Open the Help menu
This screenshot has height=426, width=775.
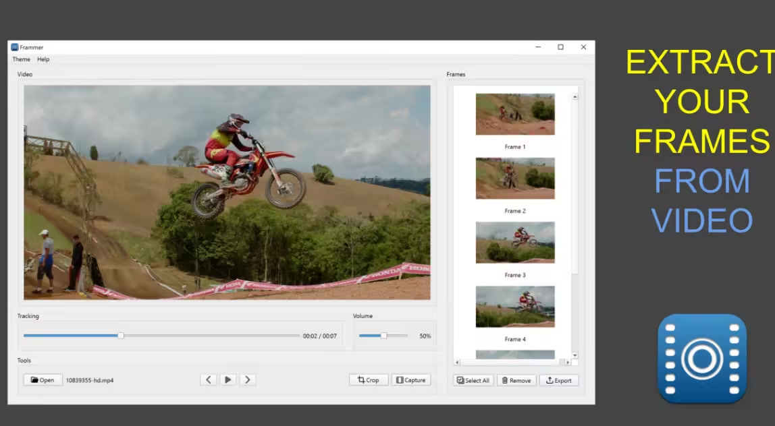click(x=43, y=59)
